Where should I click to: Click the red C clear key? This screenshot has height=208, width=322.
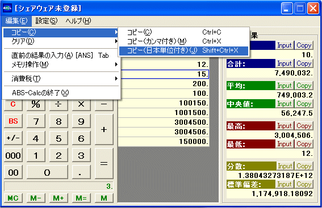coord(13,105)
